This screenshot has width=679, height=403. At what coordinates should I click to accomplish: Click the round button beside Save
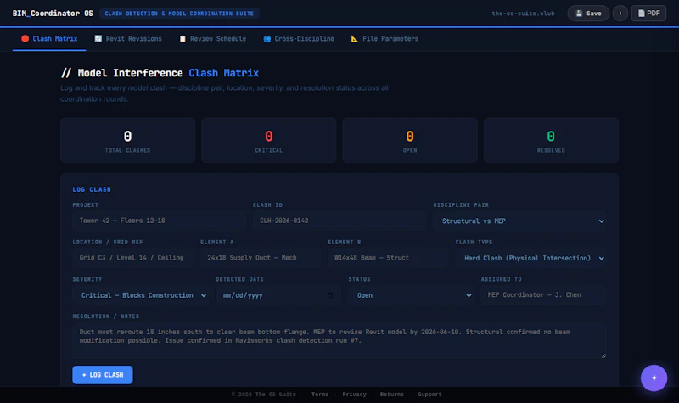tap(620, 14)
